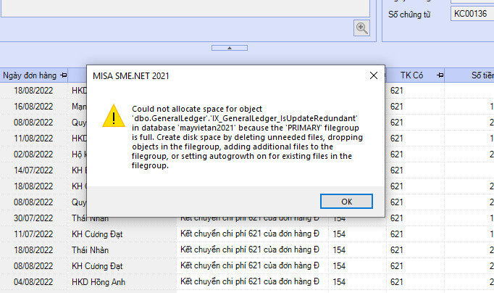Select the date cell 11/08/2022
Viewport: 494px width, 293px height.
tap(33, 139)
